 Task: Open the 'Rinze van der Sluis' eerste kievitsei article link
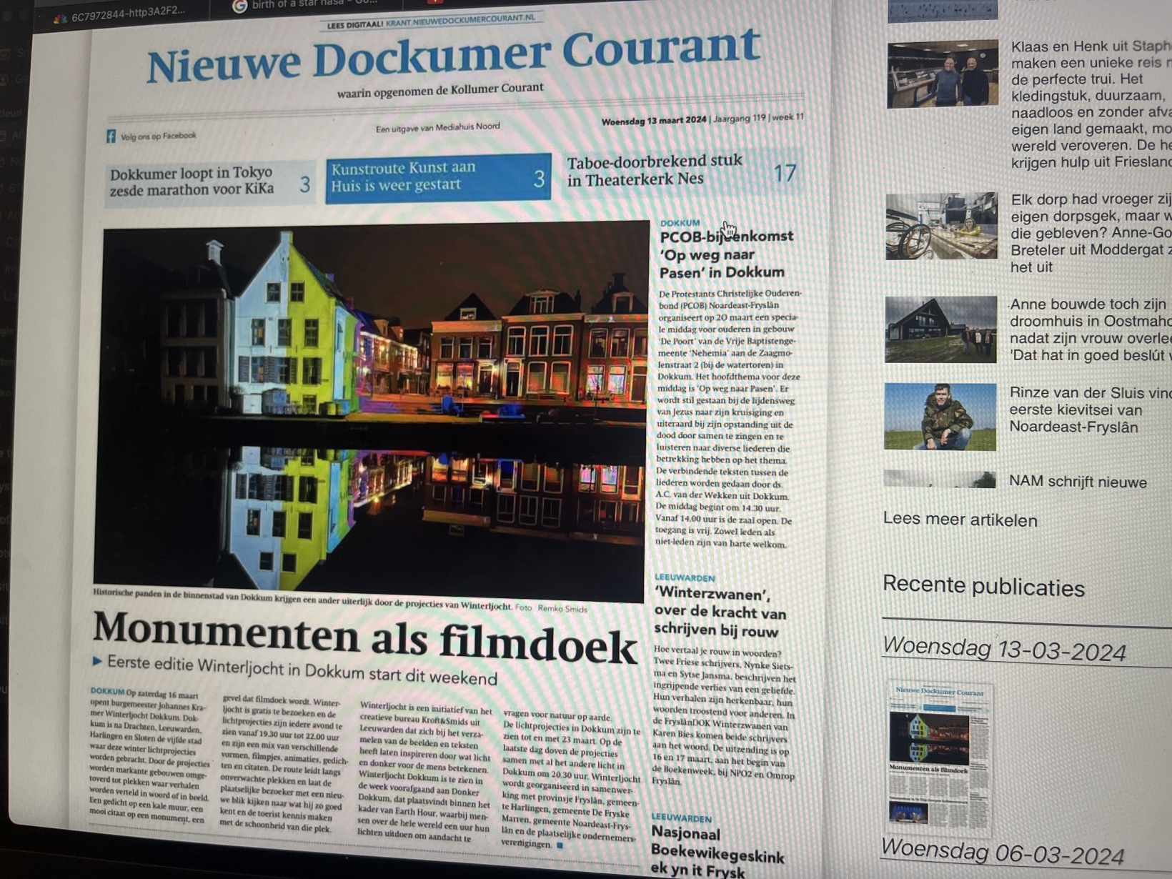point(1091,409)
